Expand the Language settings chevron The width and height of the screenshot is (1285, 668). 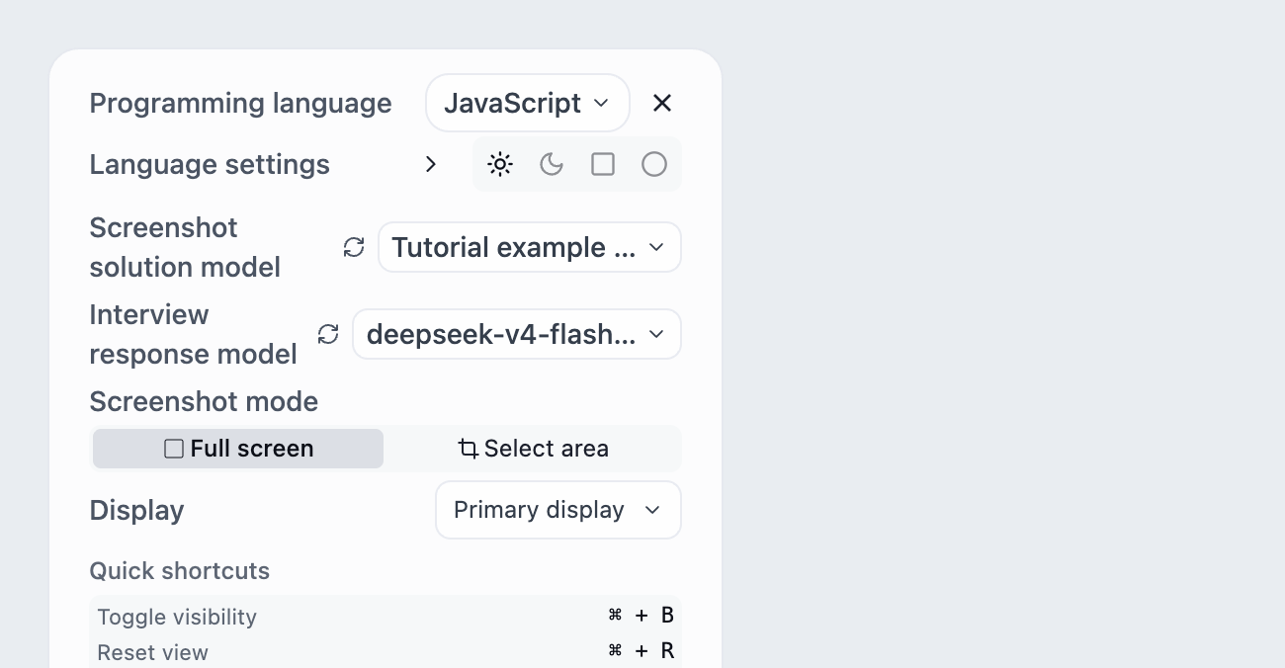coord(430,164)
